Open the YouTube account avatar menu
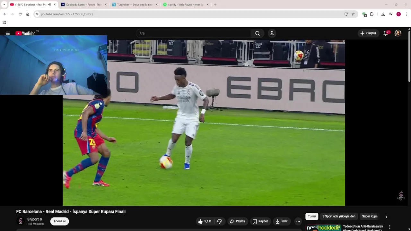Screen dimensions: 411x231 [398, 33]
